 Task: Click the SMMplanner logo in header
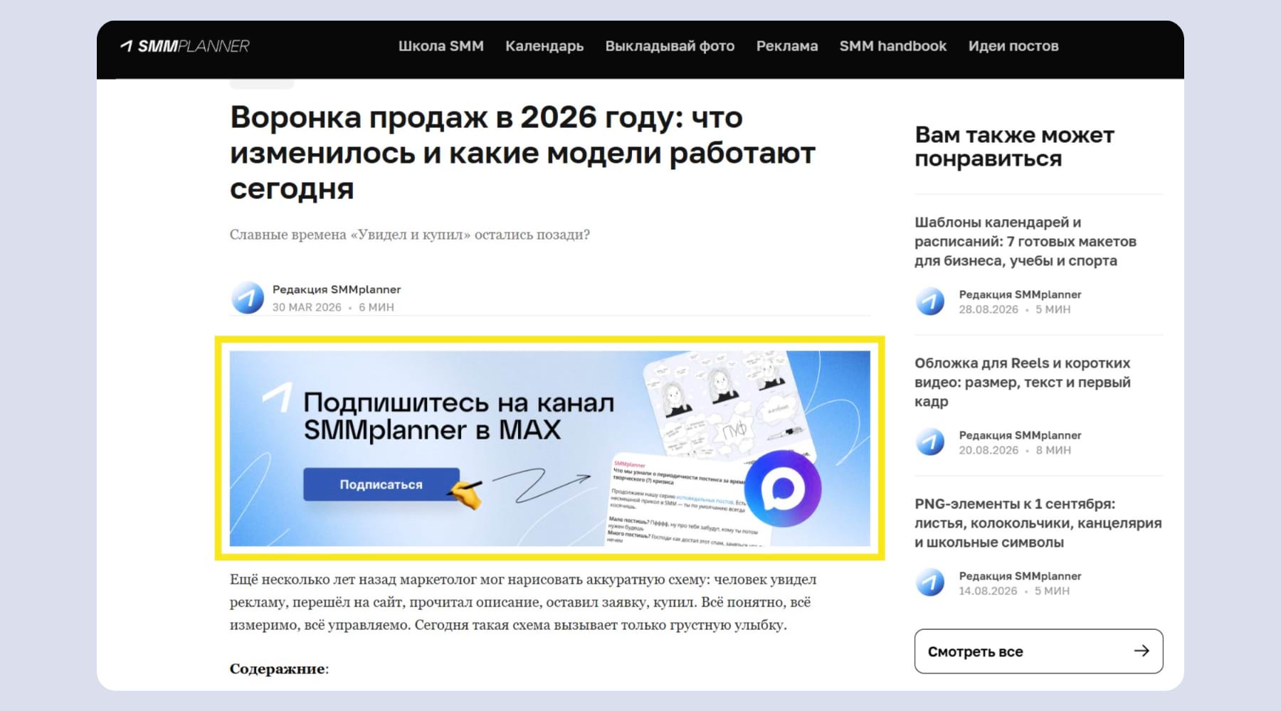[185, 46]
